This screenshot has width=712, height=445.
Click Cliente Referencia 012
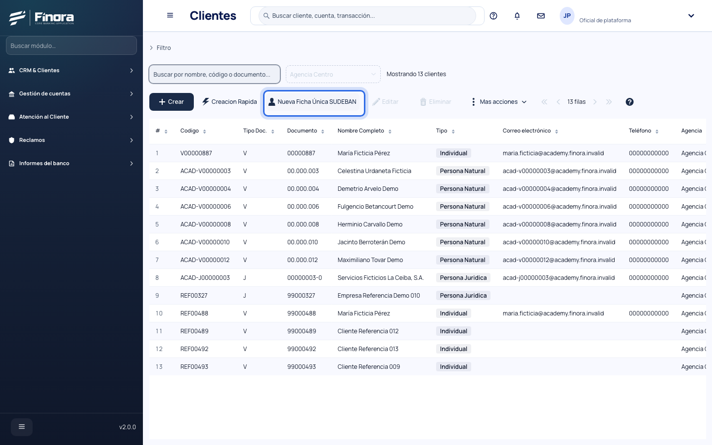pyautogui.click(x=368, y=331)
